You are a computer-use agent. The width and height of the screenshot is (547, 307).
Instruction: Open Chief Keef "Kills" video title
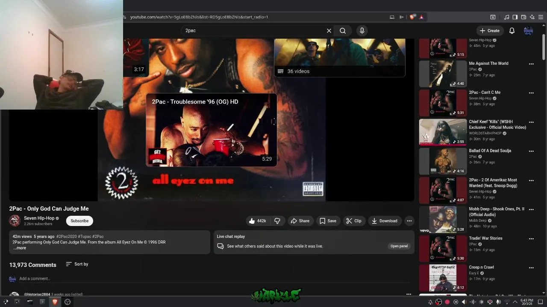coord(497,125)
